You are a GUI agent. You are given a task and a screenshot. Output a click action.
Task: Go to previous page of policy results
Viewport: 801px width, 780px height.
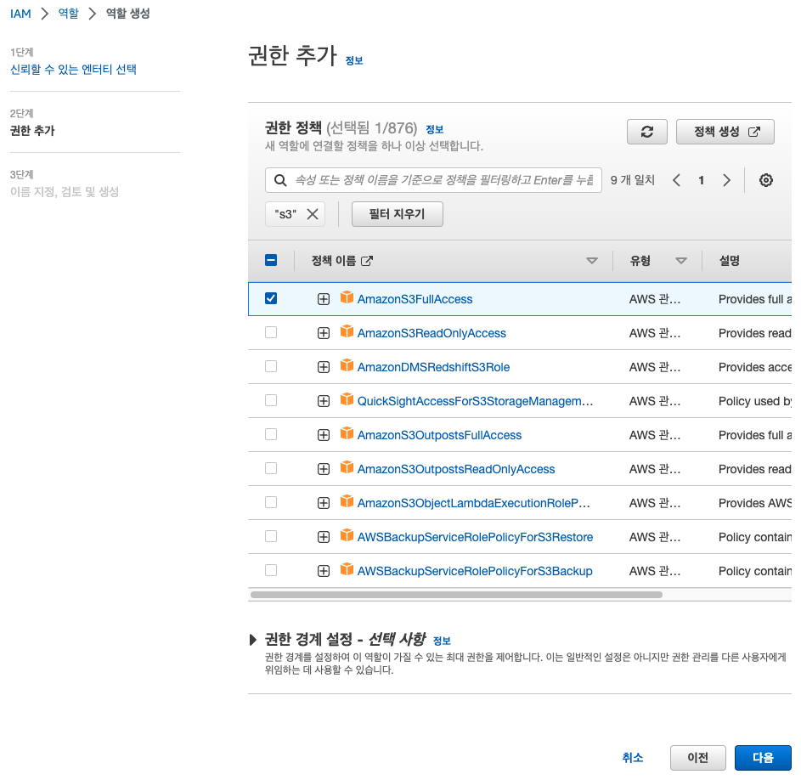(x=676, y=180)
